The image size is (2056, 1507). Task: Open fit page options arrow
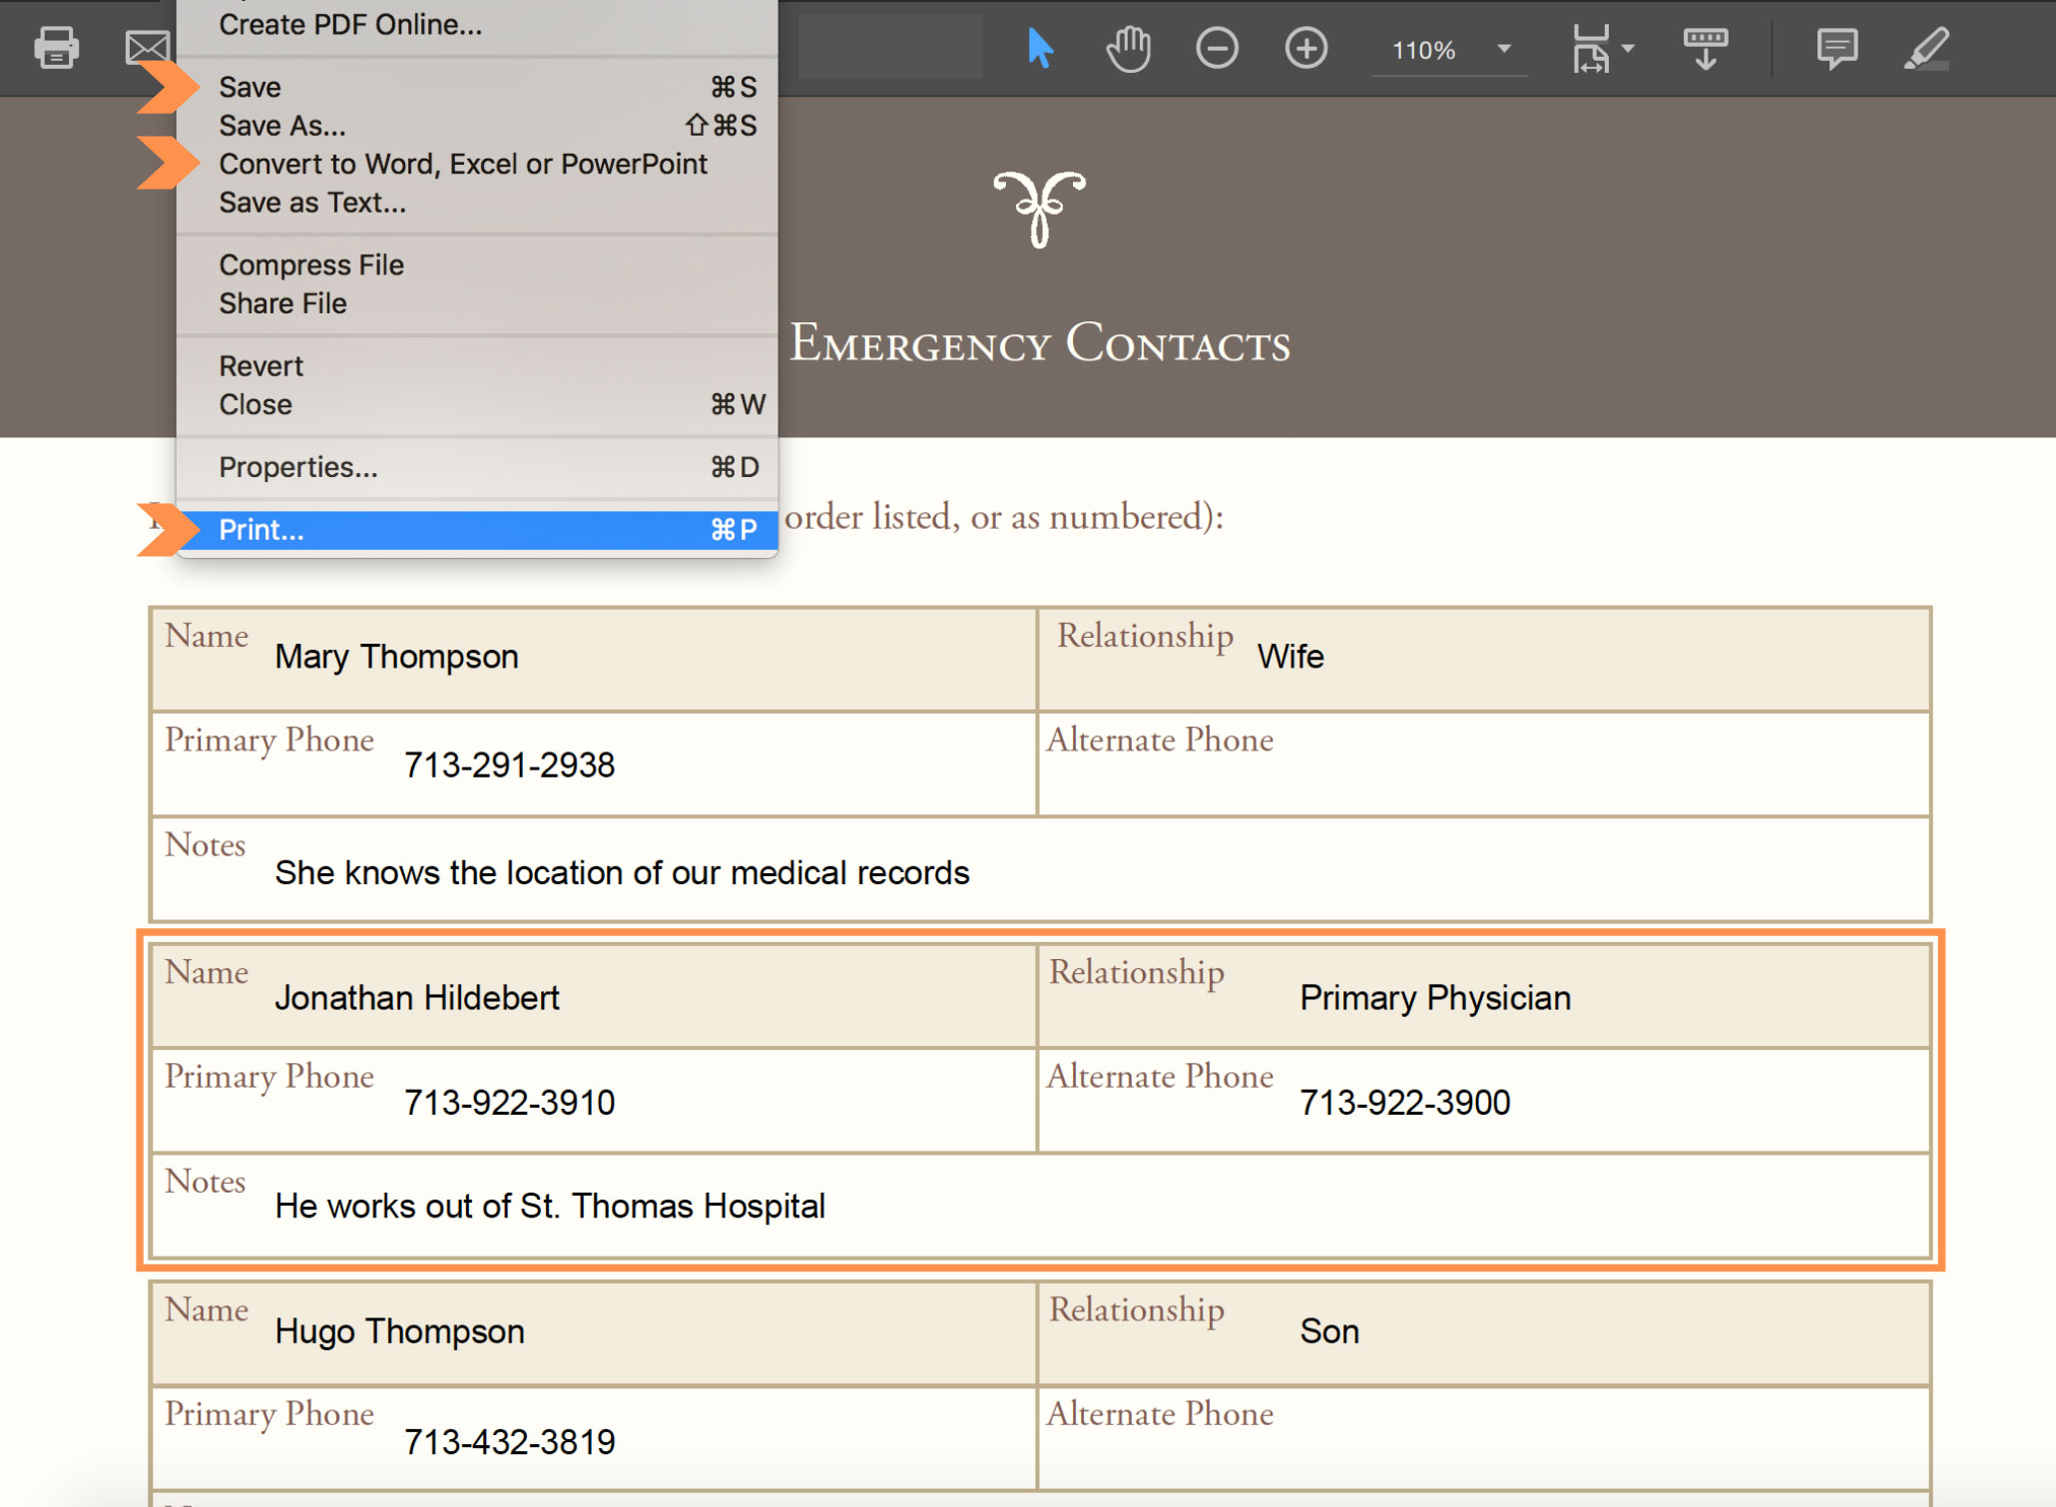[1628, 48]
